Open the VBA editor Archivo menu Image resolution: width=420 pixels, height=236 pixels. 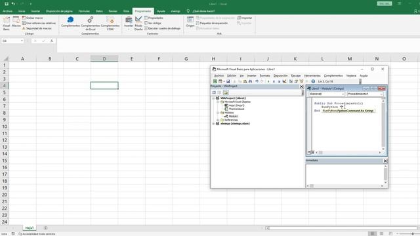point(219,76)
